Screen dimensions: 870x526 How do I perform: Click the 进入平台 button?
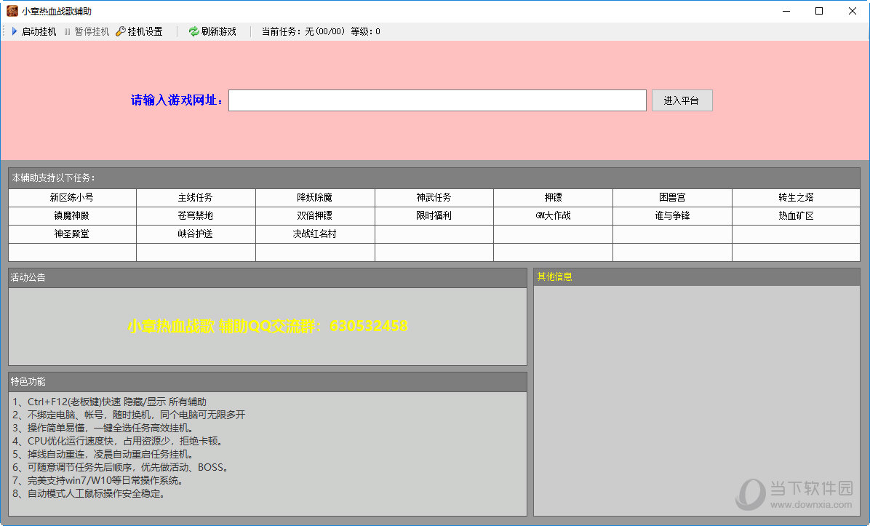click(x=682, y=100)
